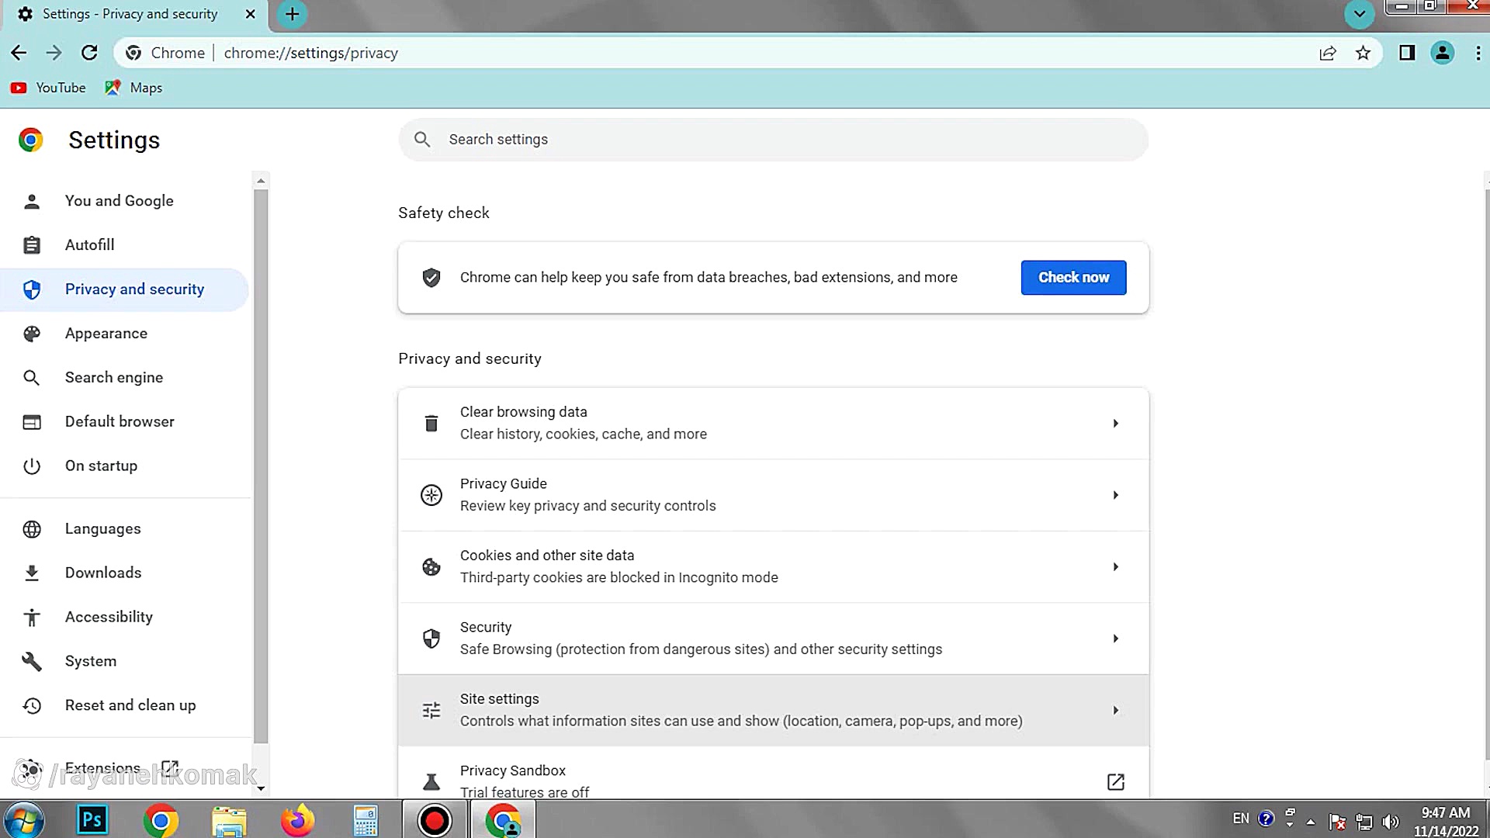This screenshot has height=838, width=1490.
Task: Expand Clear browsing data row arrow
Action: [x=1115, y=424]
